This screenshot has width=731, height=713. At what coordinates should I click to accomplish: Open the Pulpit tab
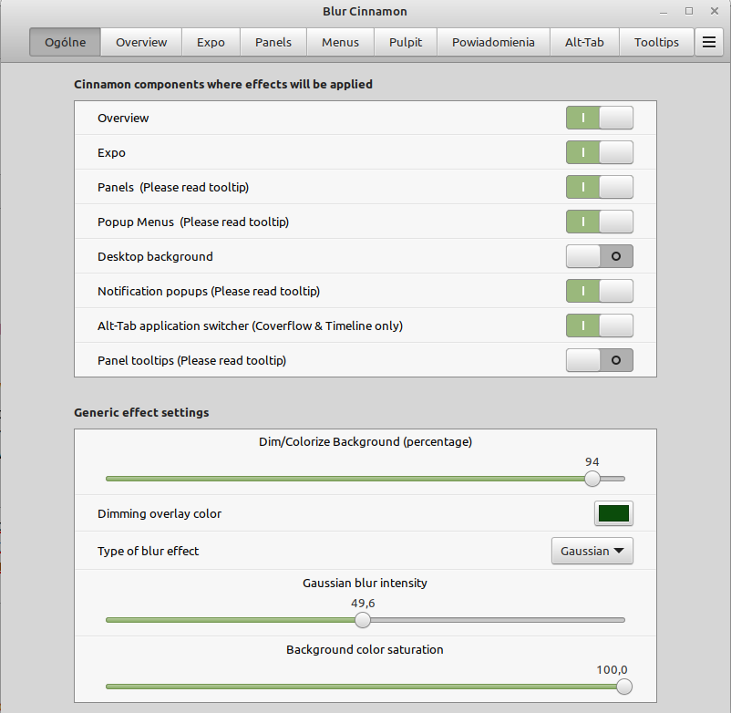(x=406, y=43)
